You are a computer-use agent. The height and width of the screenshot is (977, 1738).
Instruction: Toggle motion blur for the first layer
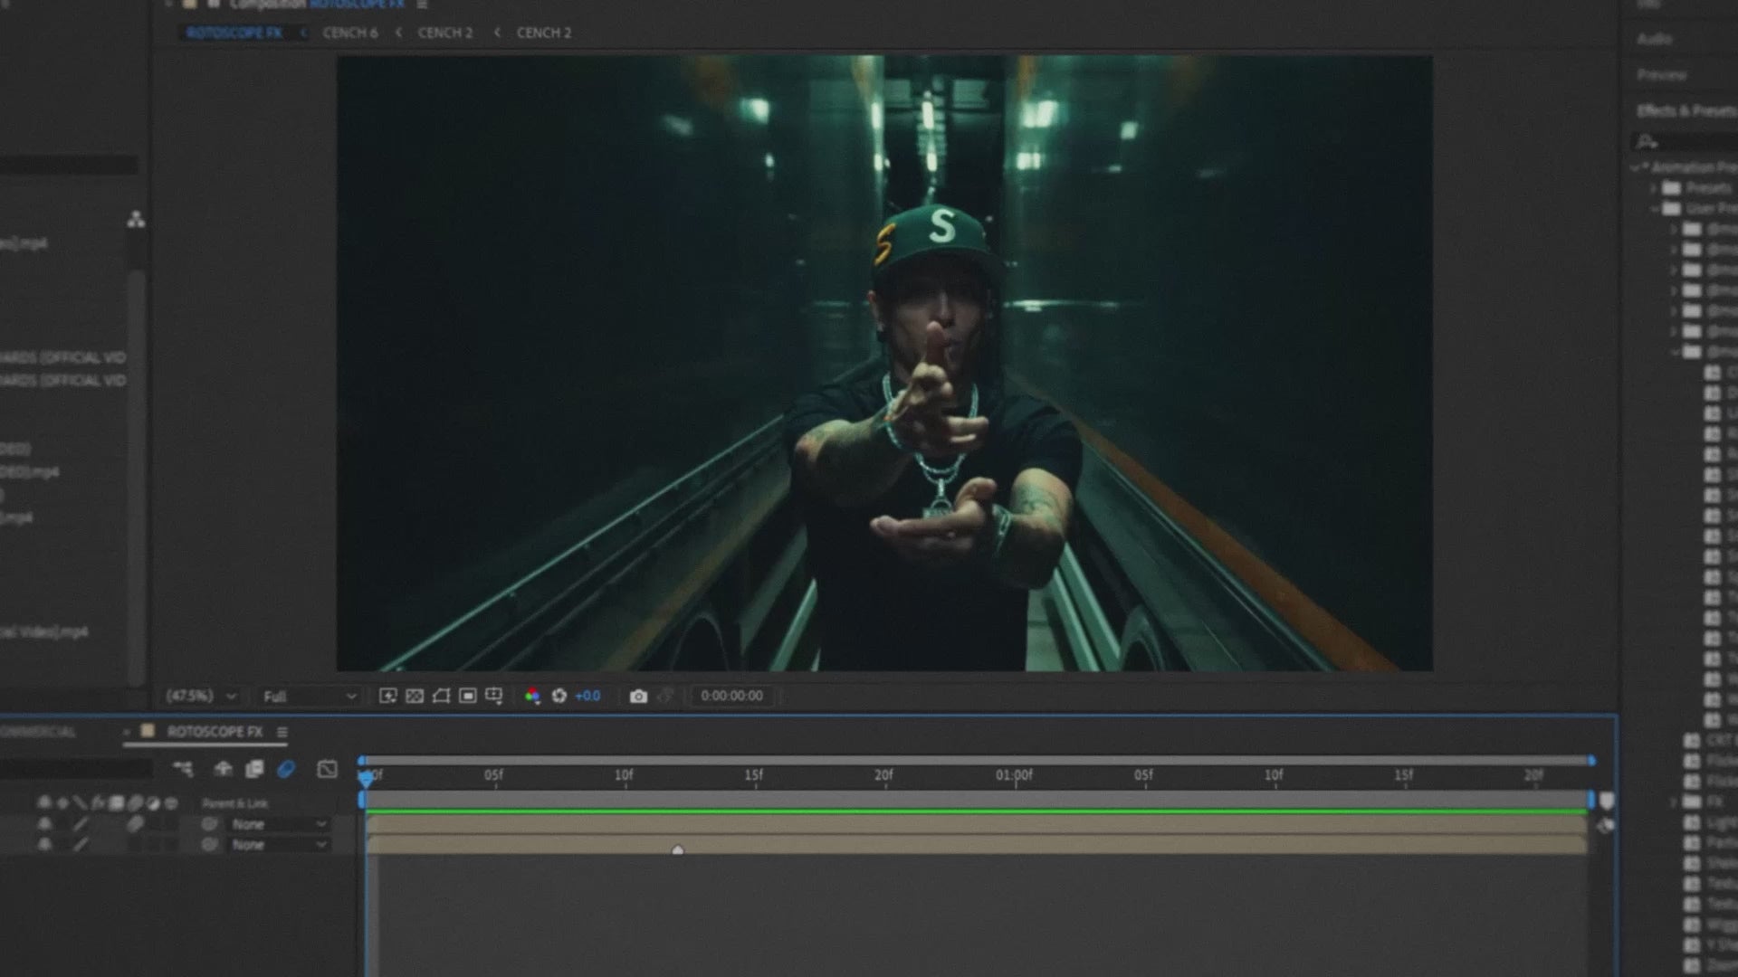[135, 824]
